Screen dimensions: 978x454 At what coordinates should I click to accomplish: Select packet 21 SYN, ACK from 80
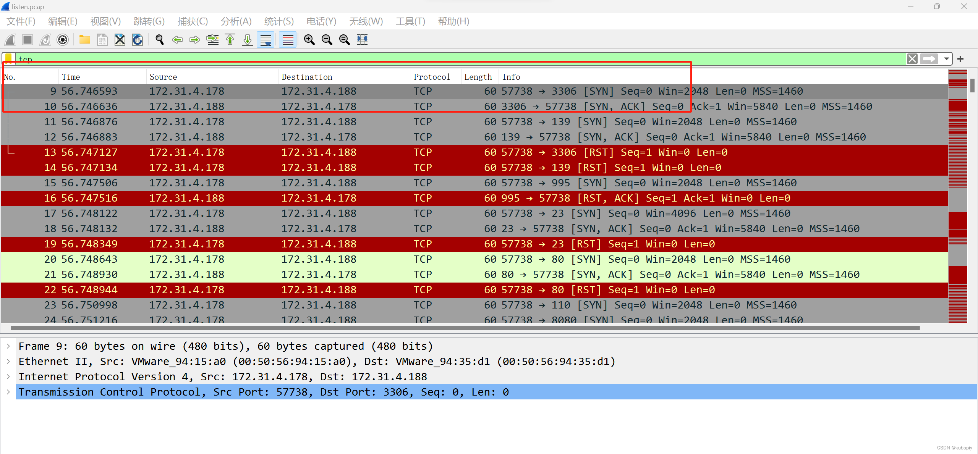point(474,275)
